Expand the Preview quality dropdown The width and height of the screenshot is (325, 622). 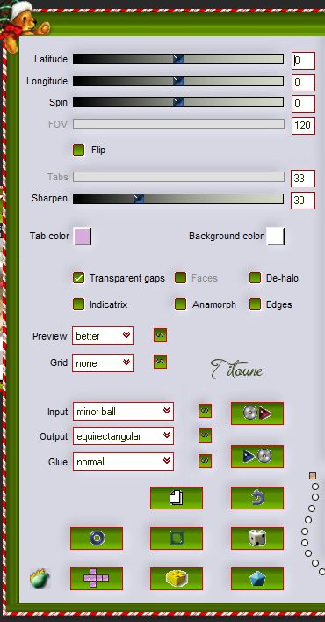103,335
